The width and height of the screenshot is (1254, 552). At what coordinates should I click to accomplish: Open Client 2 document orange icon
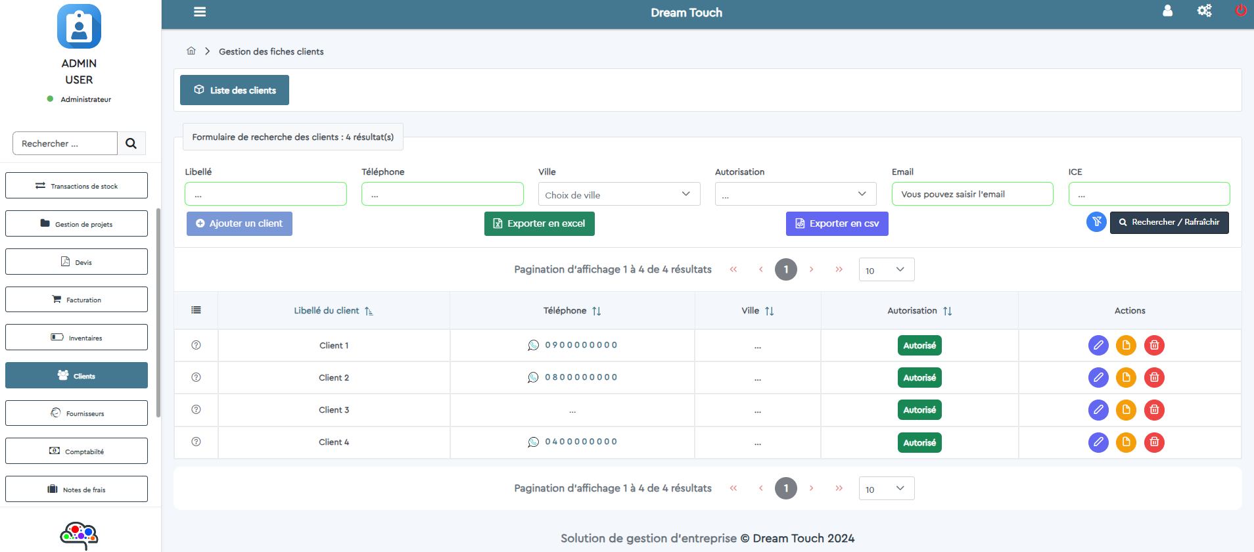(1126, 377)
